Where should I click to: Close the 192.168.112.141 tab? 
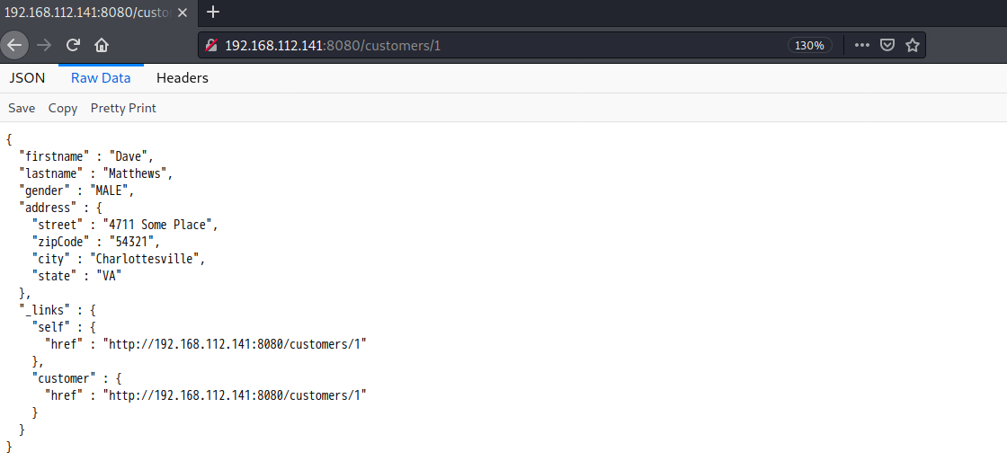point(183,13)
